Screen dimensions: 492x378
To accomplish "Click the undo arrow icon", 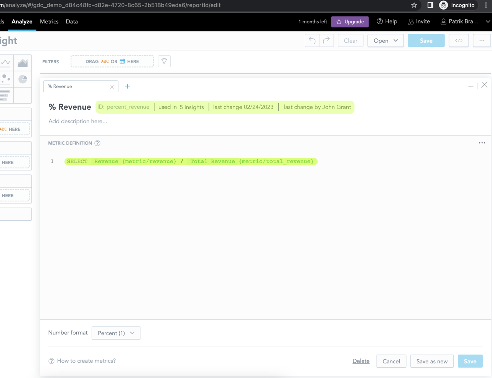I will (x=311, y=40).
